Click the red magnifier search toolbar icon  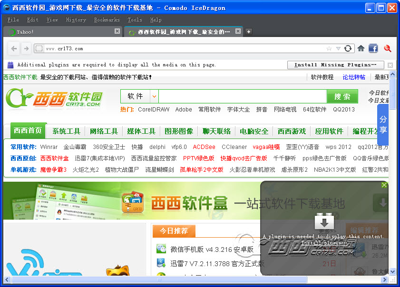(388, 48)
